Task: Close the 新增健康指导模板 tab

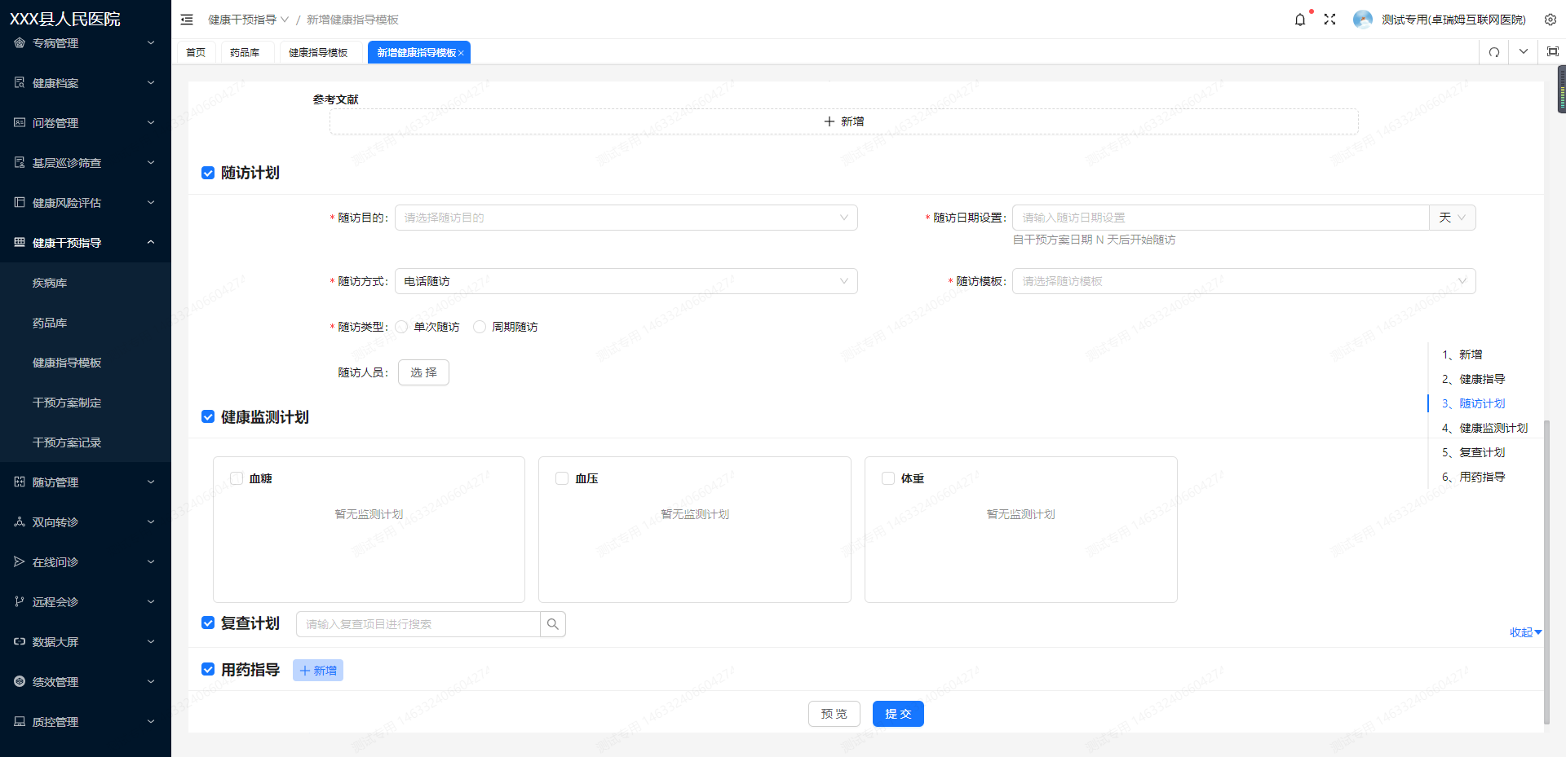Action: point(461,53)
